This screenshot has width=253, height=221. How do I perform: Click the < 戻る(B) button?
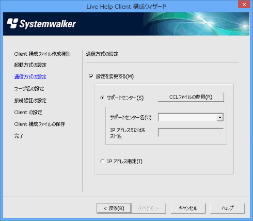(114, 208)
